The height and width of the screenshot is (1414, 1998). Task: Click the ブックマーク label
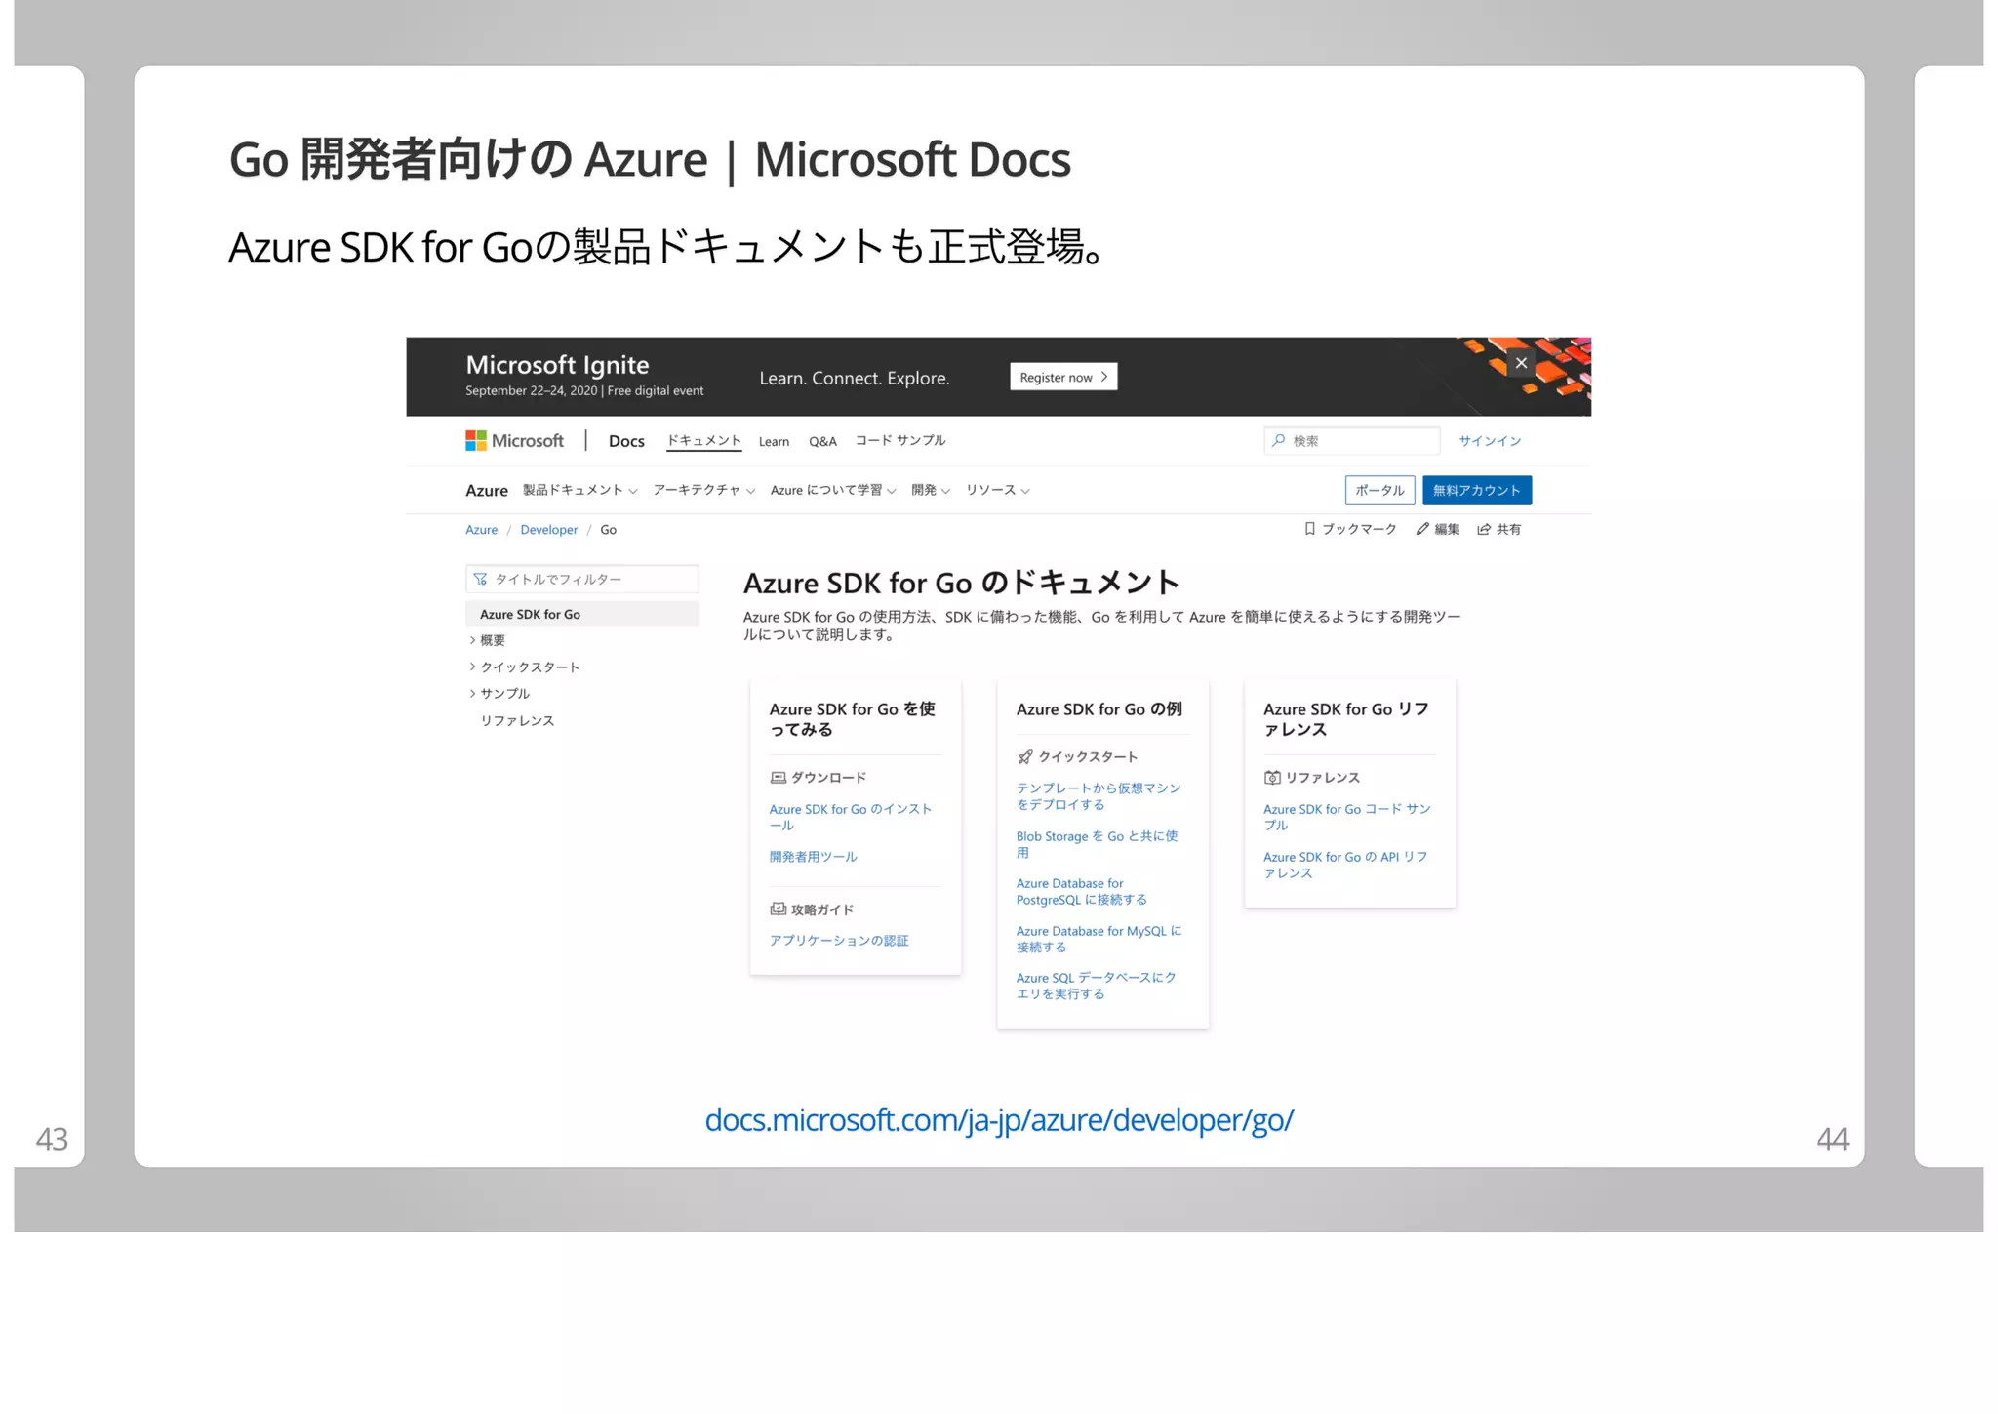coord(1359,529)
